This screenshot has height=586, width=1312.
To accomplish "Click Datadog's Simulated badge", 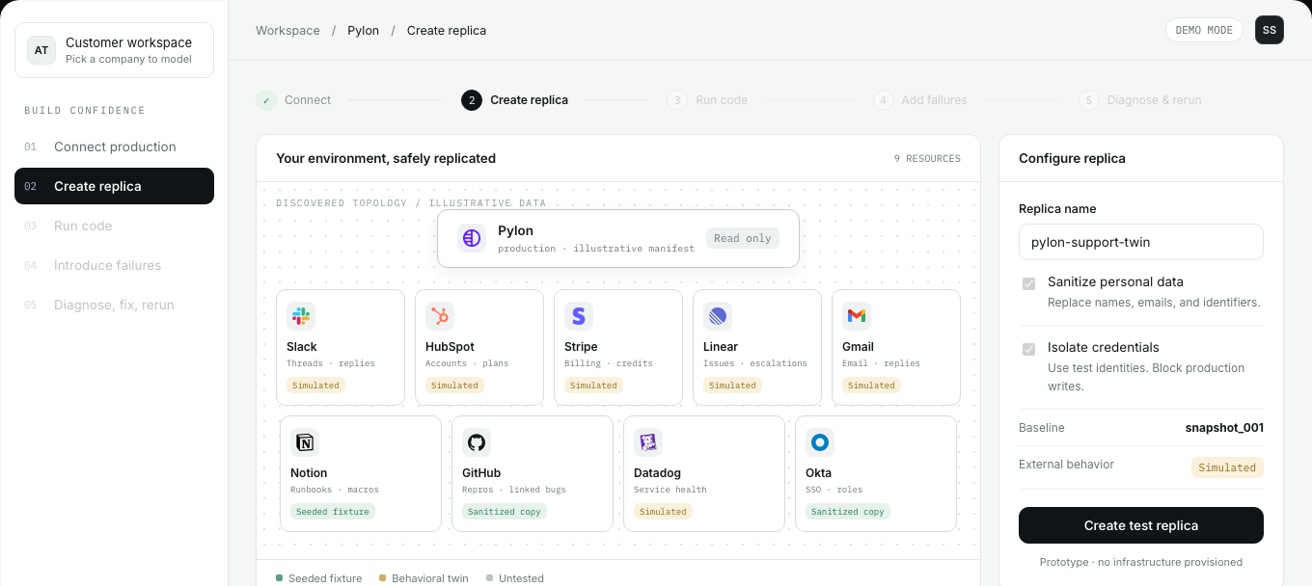I will (664, 512).
